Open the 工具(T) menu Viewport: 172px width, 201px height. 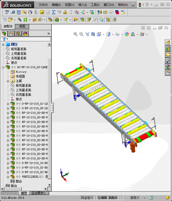point(95,5)
